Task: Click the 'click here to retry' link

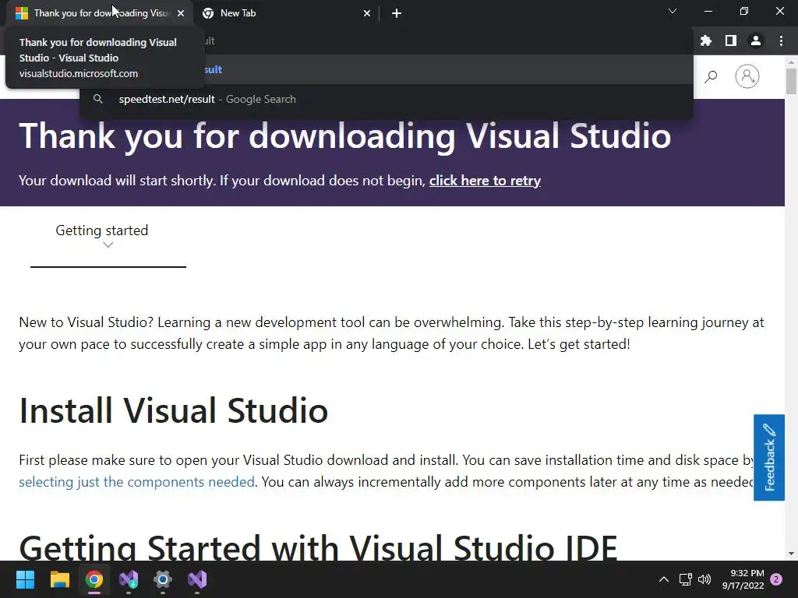Action: pyautogui.click(x=485, y=181)
